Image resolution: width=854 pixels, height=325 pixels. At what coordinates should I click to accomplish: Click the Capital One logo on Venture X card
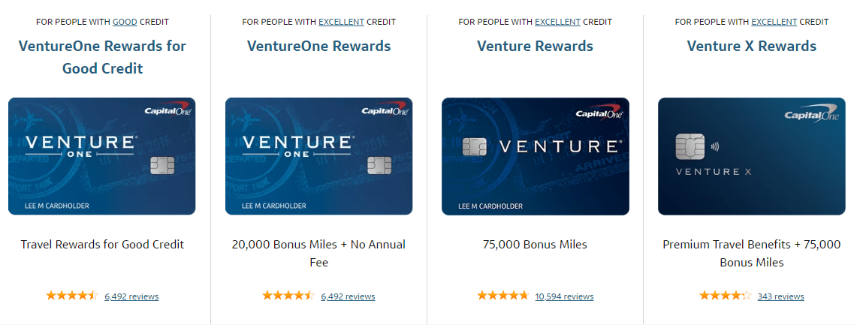click(x=813, y=116)
